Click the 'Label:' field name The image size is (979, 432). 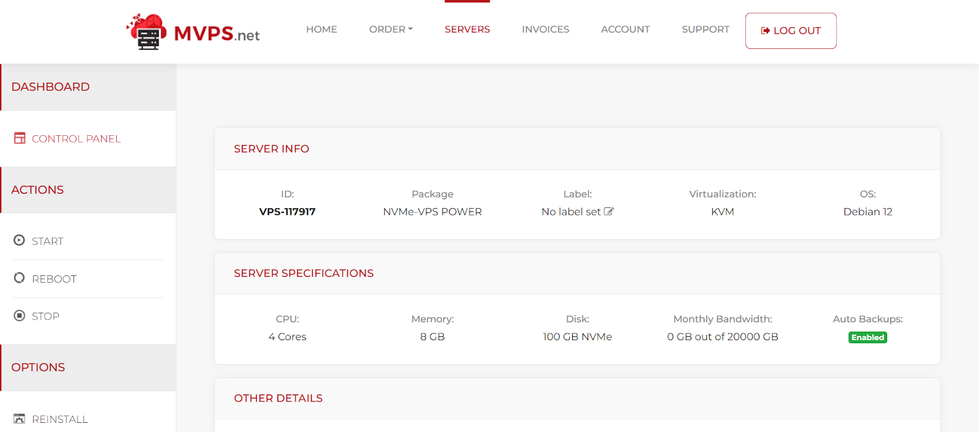click(578, 194)
